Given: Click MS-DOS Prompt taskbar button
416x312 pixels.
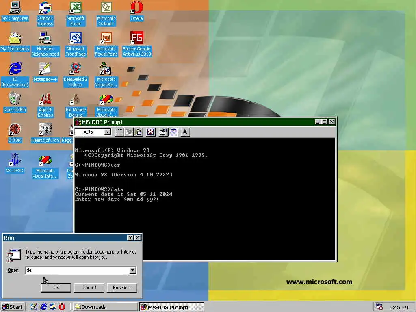Looking at the screenshot, I should 172,307.
